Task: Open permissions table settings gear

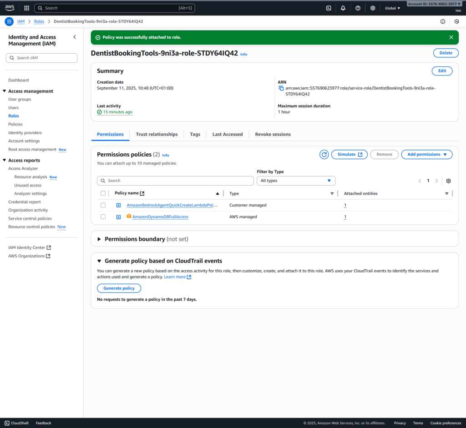Action: 448,181
